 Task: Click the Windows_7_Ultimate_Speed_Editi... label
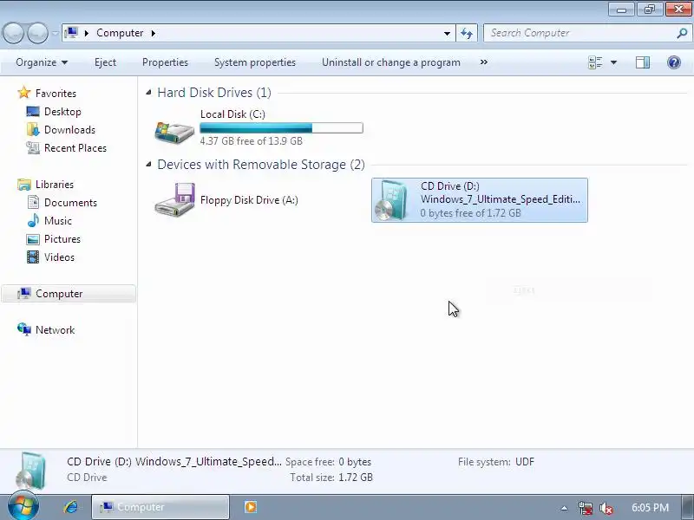[501, 199]
